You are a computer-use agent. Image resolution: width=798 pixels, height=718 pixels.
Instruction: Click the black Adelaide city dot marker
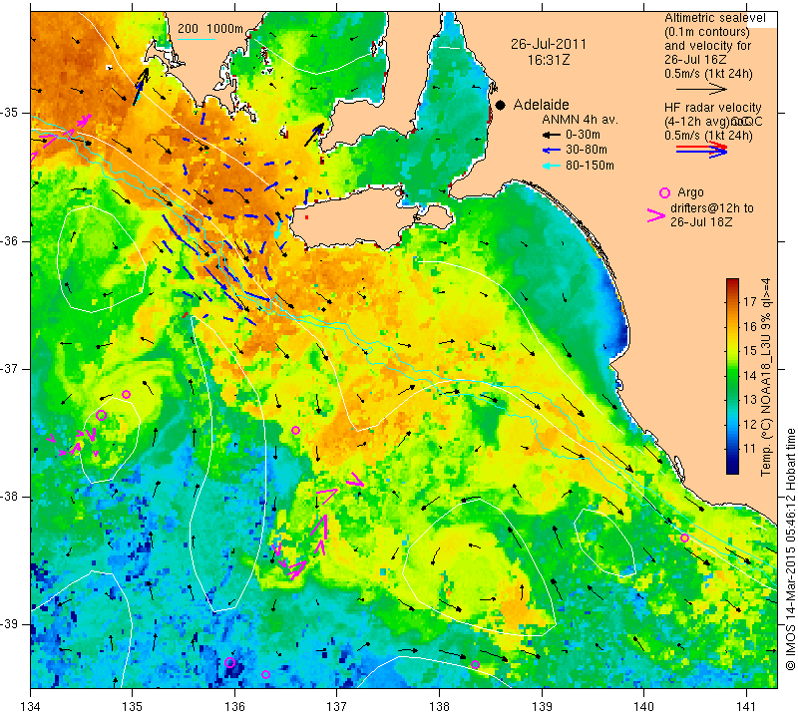click(x=501, y=106)
